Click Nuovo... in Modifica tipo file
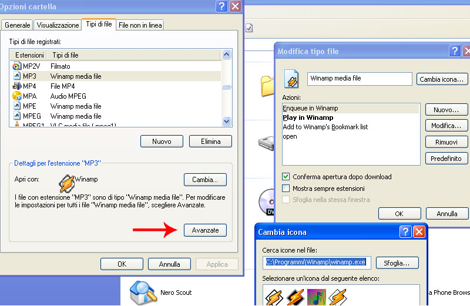The height and width of the screenshot is (306, 470). tap(446, 110)
